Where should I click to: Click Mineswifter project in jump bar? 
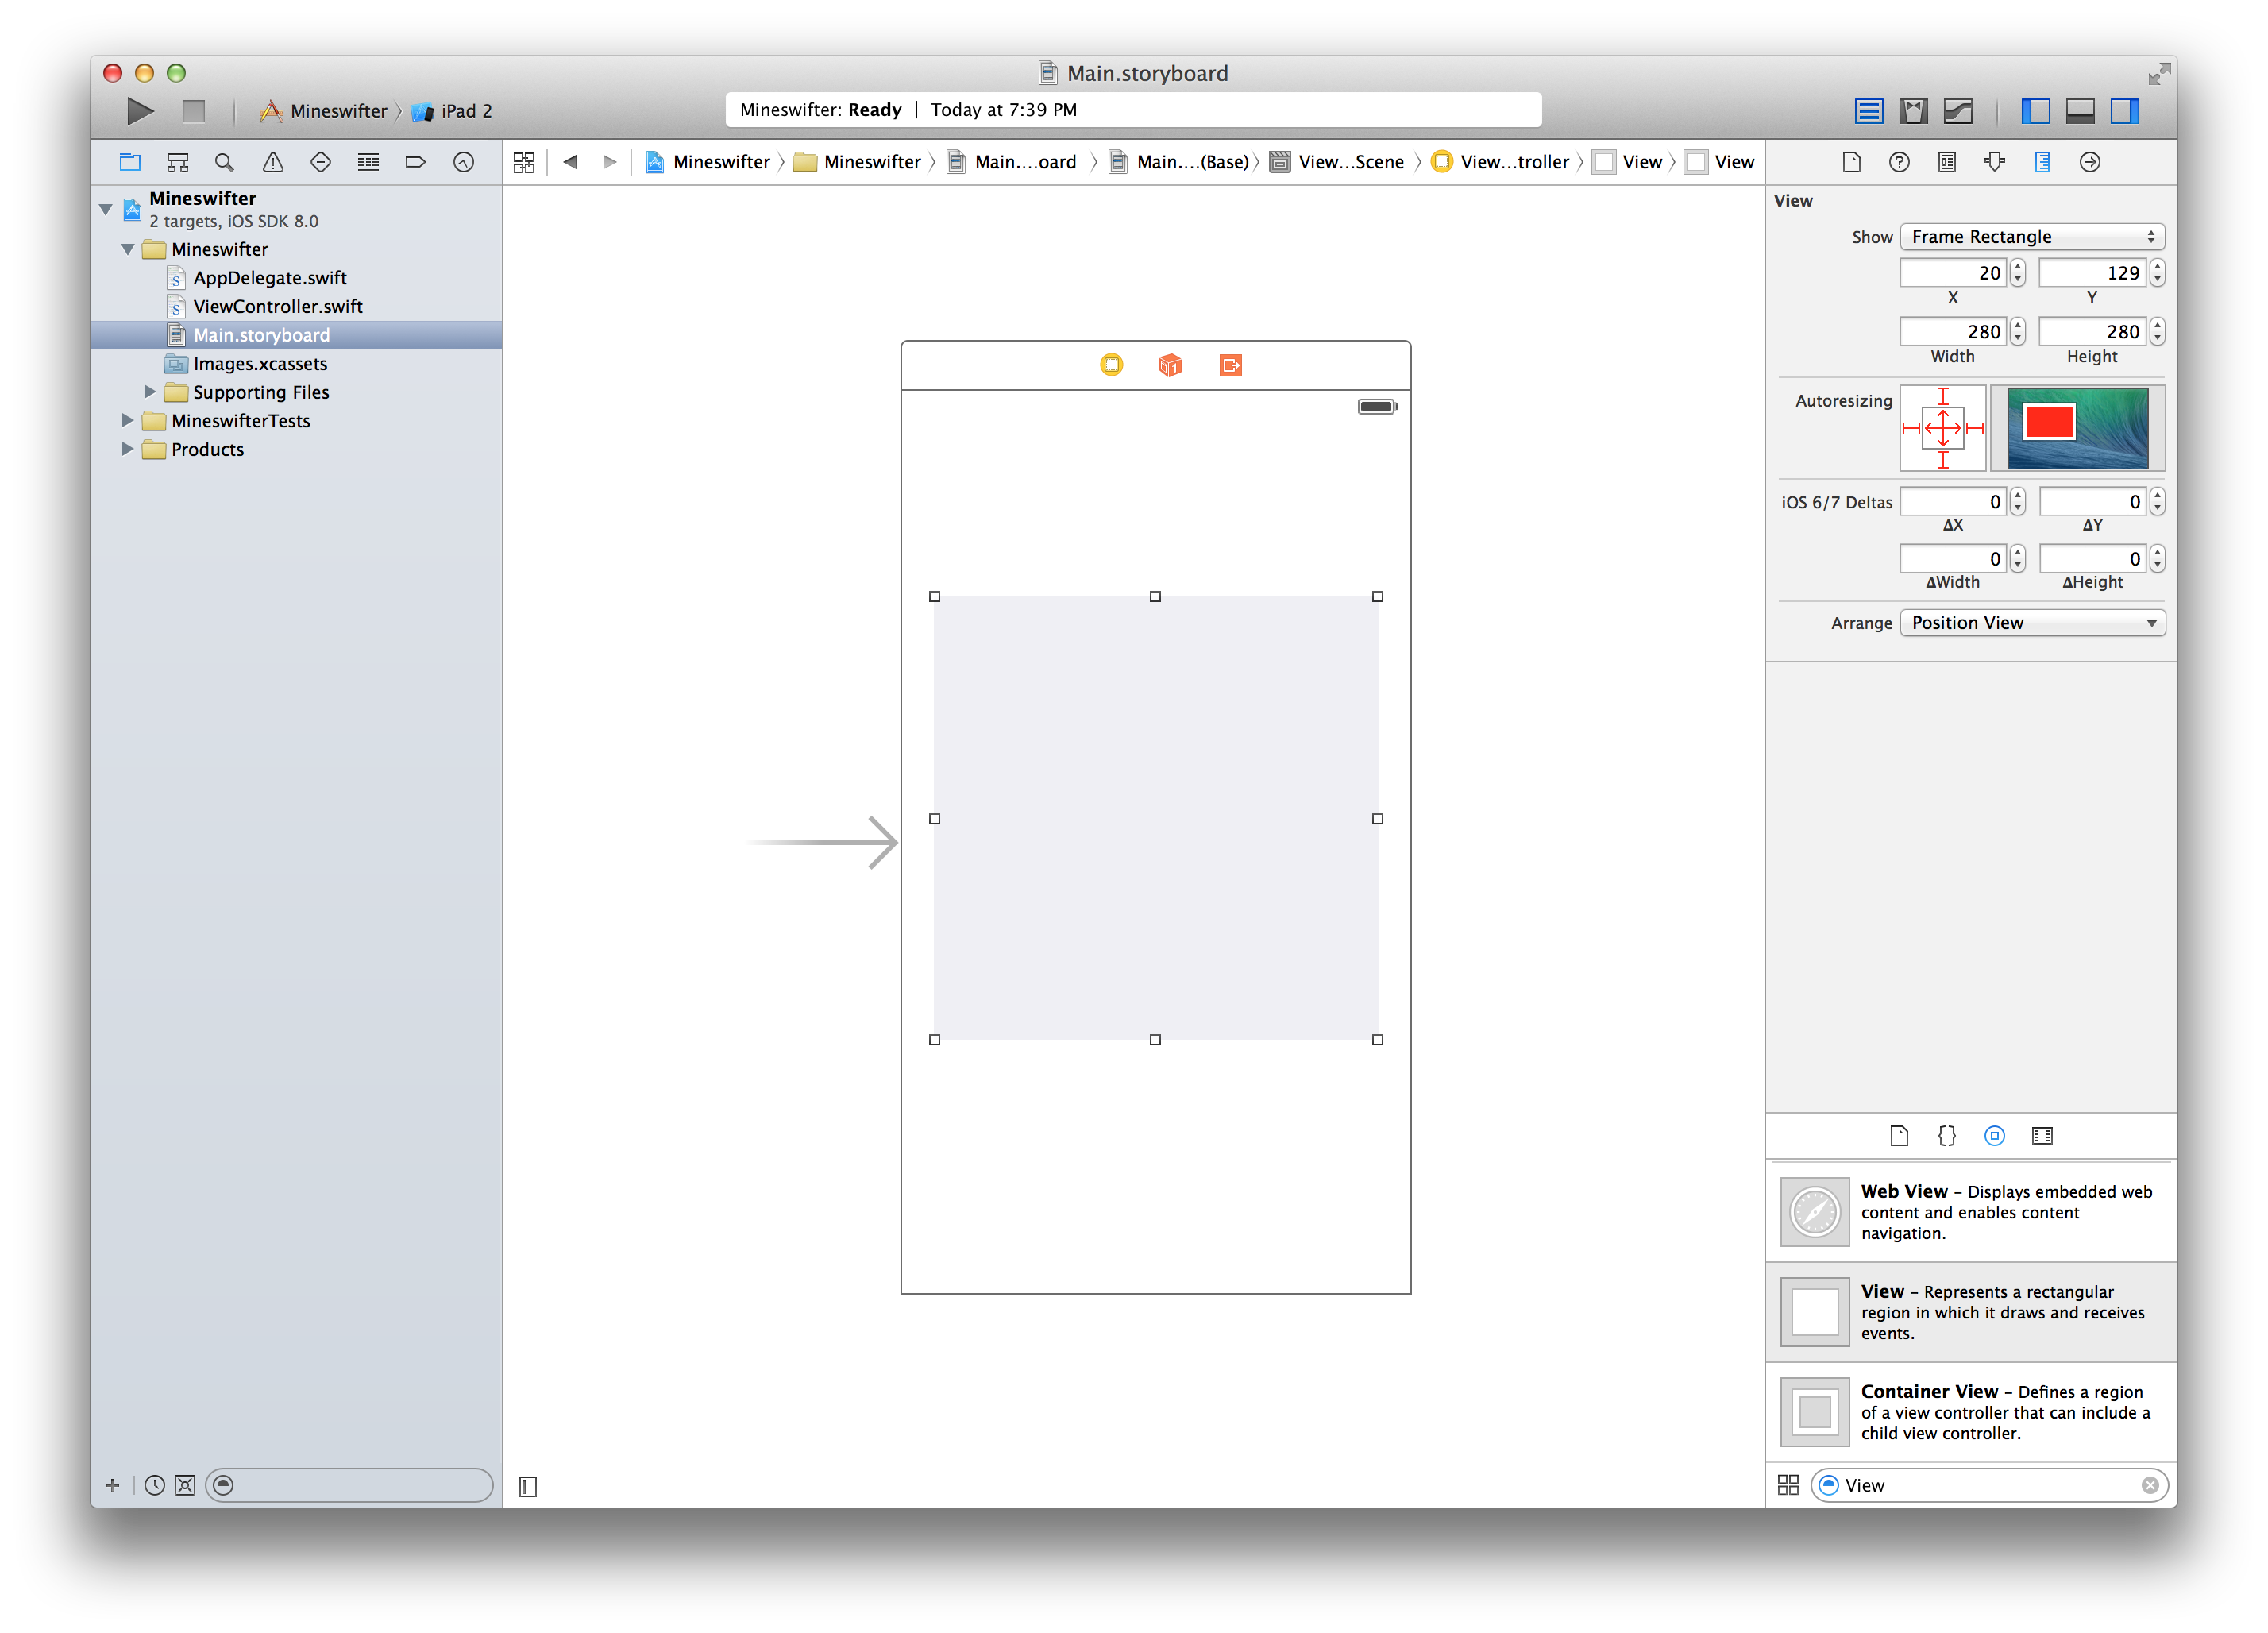click(x=707, y=162)
